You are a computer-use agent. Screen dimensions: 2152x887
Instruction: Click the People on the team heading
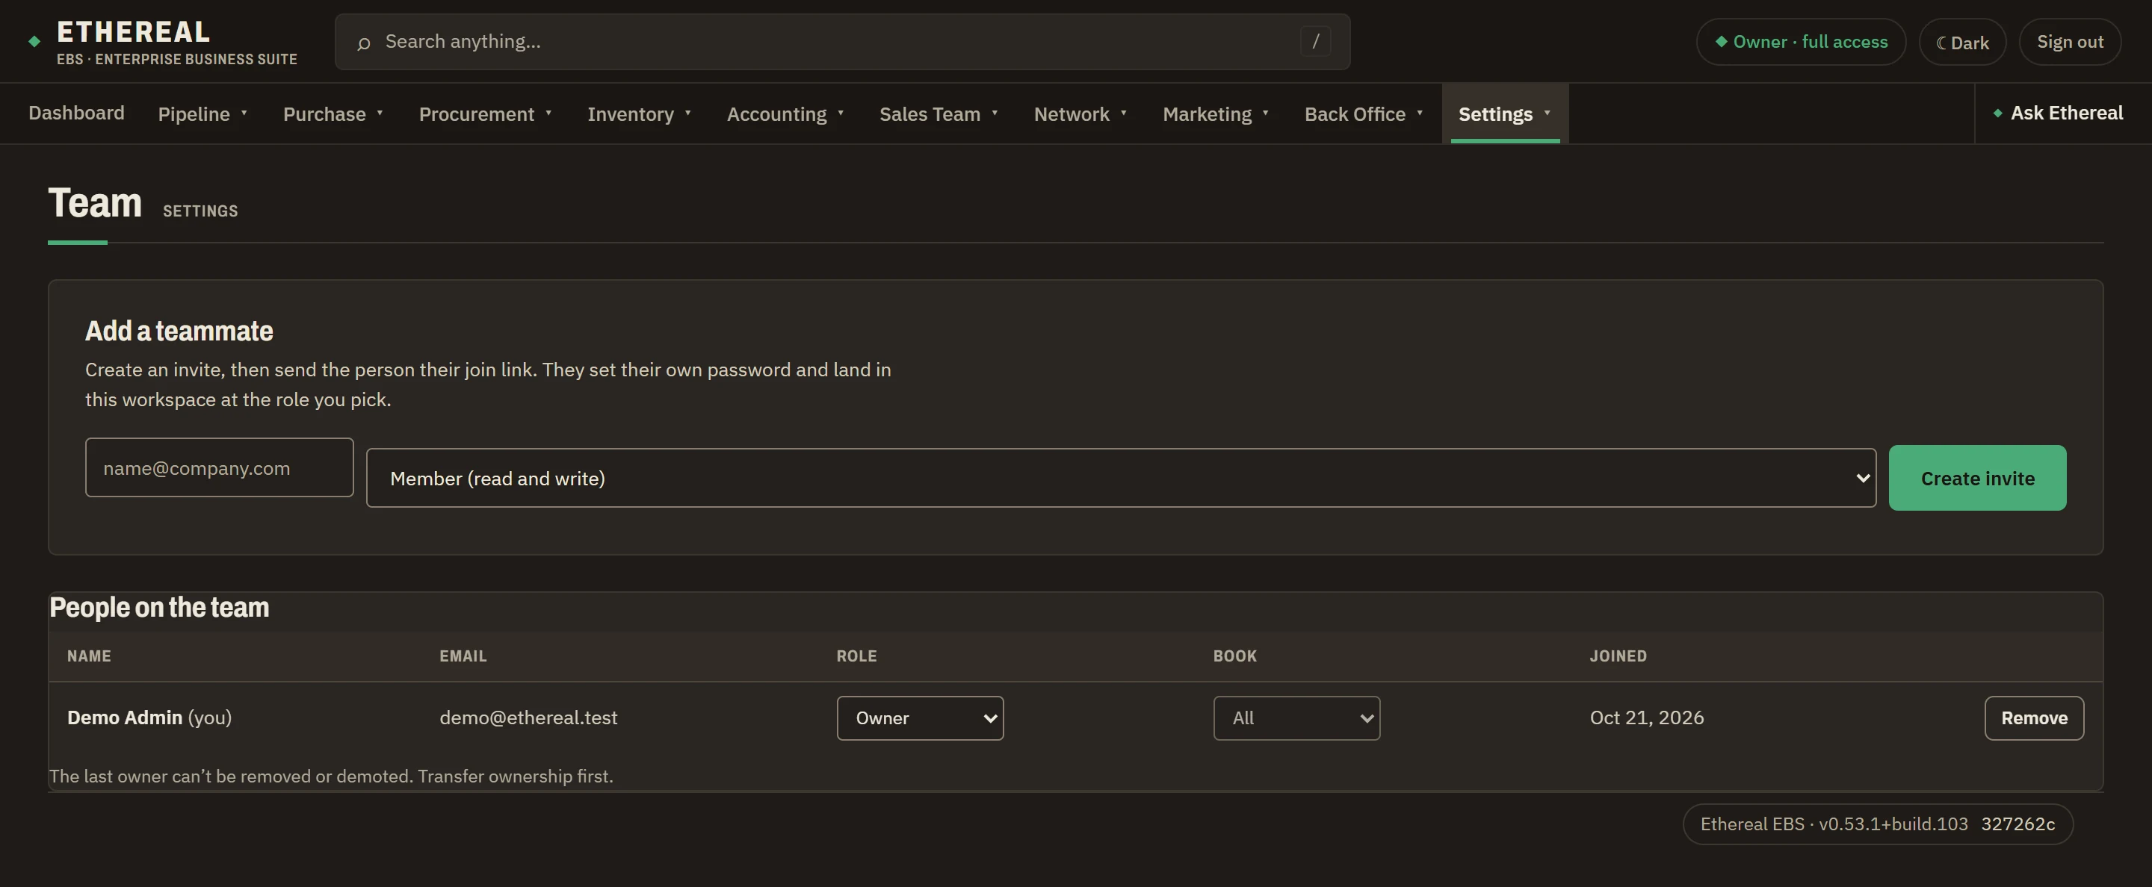click(x=160, y=608)
